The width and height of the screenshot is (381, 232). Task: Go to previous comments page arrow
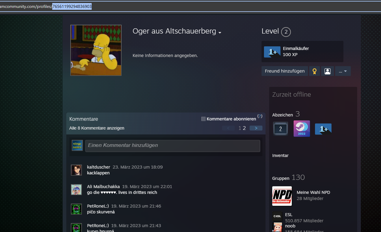(x=228, y=128)
